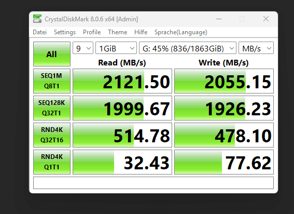Expand the unit dropdown showing MB/s
This screenshot has width=294, height=214.
pyautogui.click(x=256, y=48)
